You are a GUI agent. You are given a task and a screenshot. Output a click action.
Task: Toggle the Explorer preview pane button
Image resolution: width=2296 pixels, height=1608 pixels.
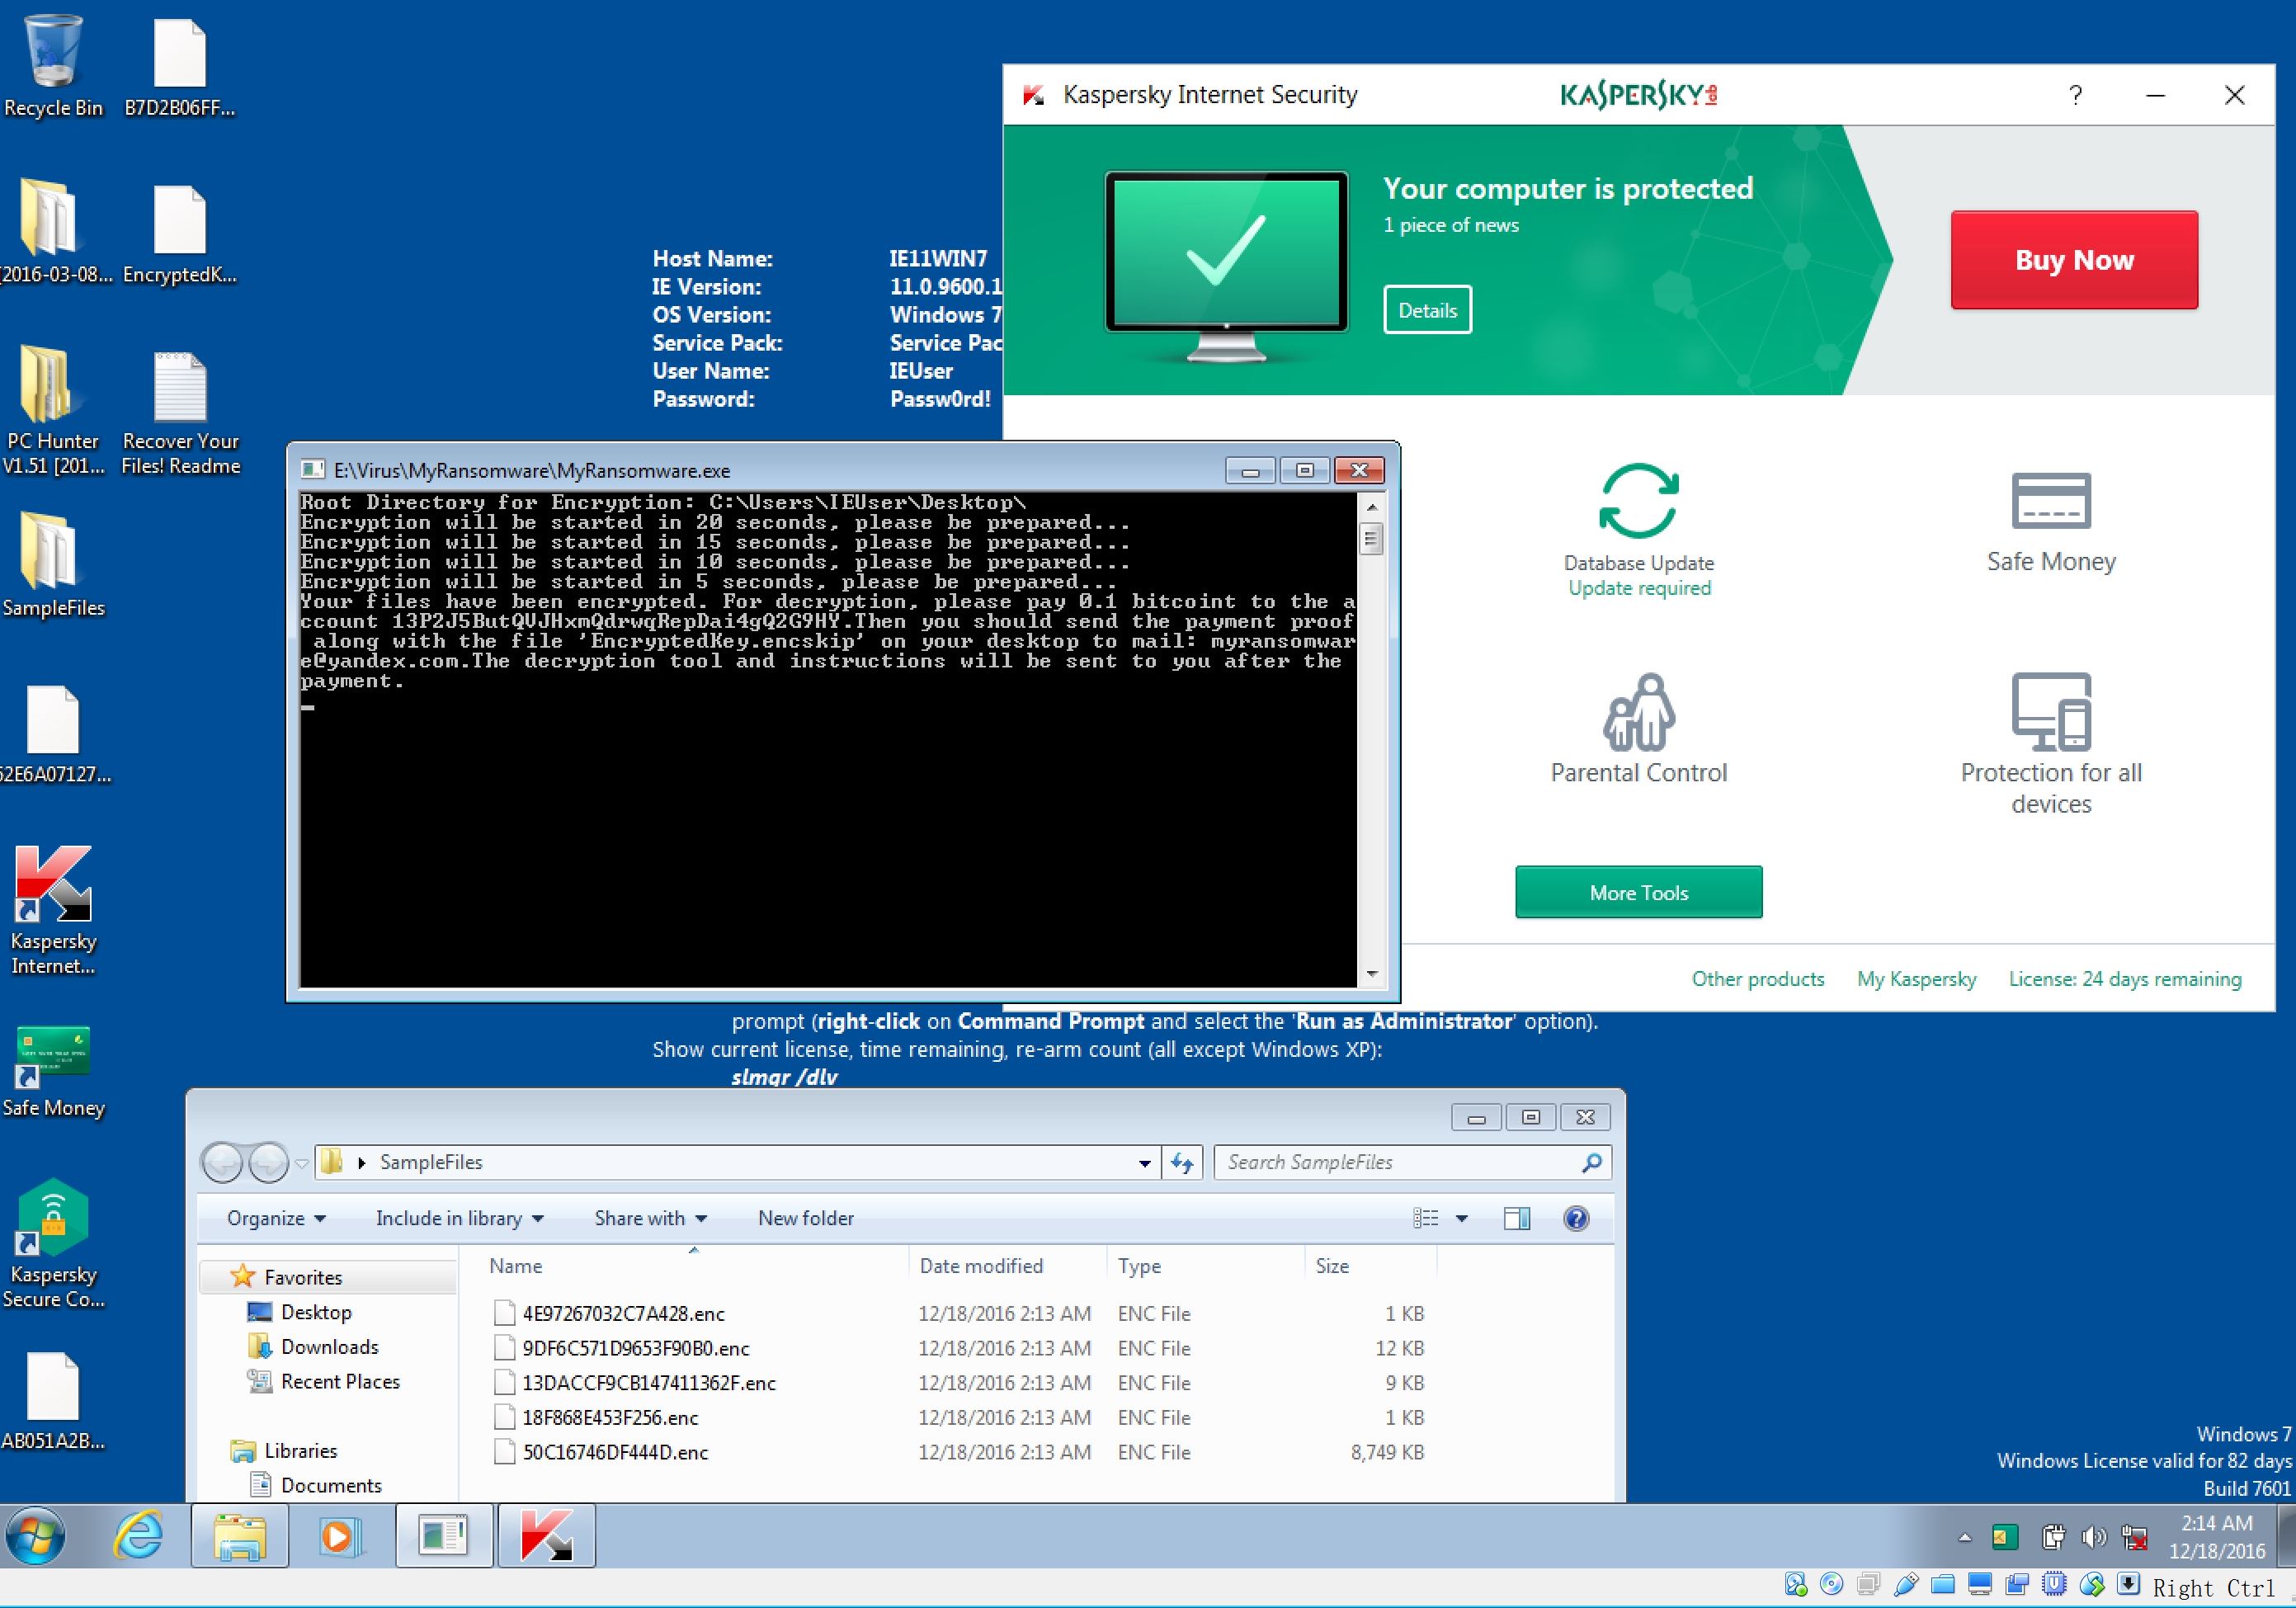click(1516, 1218)
